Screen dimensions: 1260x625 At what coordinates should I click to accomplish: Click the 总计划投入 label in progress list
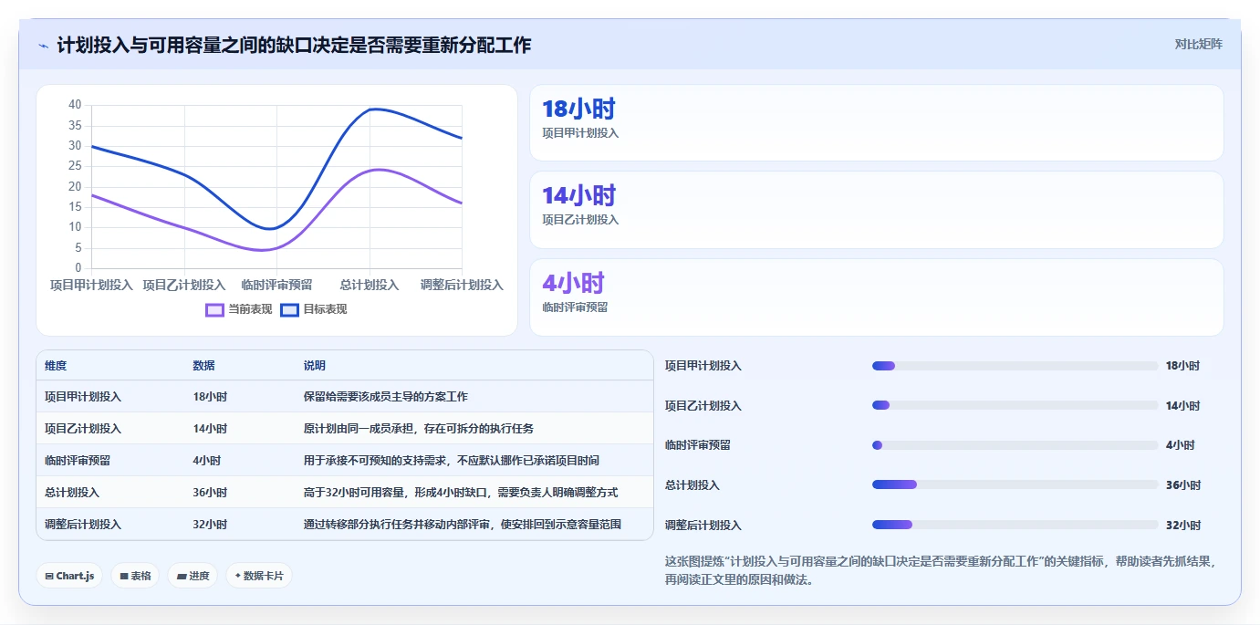tap(692, 485)
